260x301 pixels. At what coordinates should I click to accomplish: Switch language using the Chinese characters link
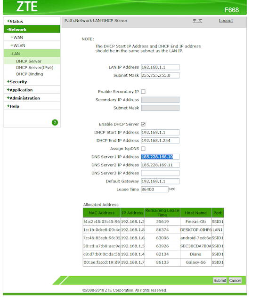tap(197, 21)
